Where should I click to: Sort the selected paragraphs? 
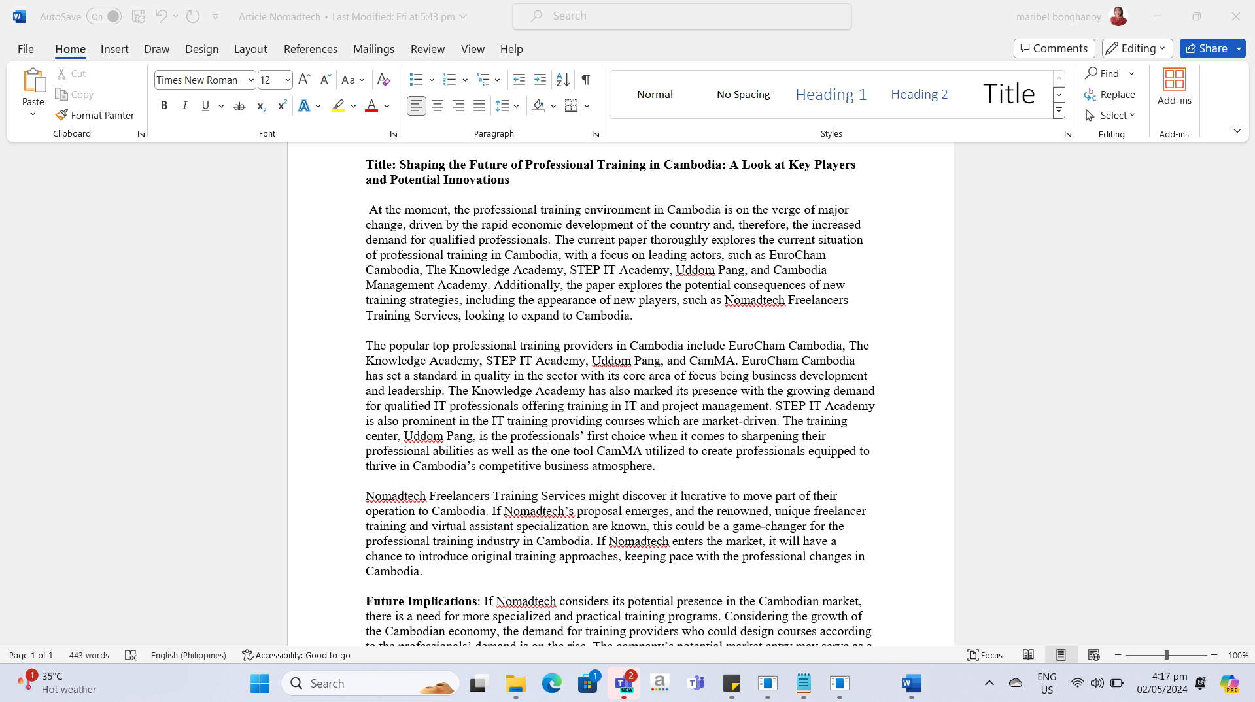click(562, 80)
